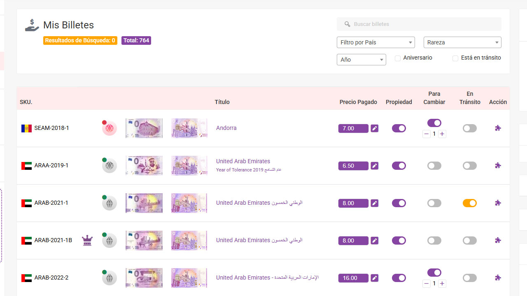Click the red rarity gem icon for Andorra

tap(110, 128)
